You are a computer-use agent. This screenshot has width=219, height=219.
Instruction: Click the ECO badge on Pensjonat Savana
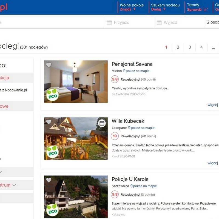point(52,94)
